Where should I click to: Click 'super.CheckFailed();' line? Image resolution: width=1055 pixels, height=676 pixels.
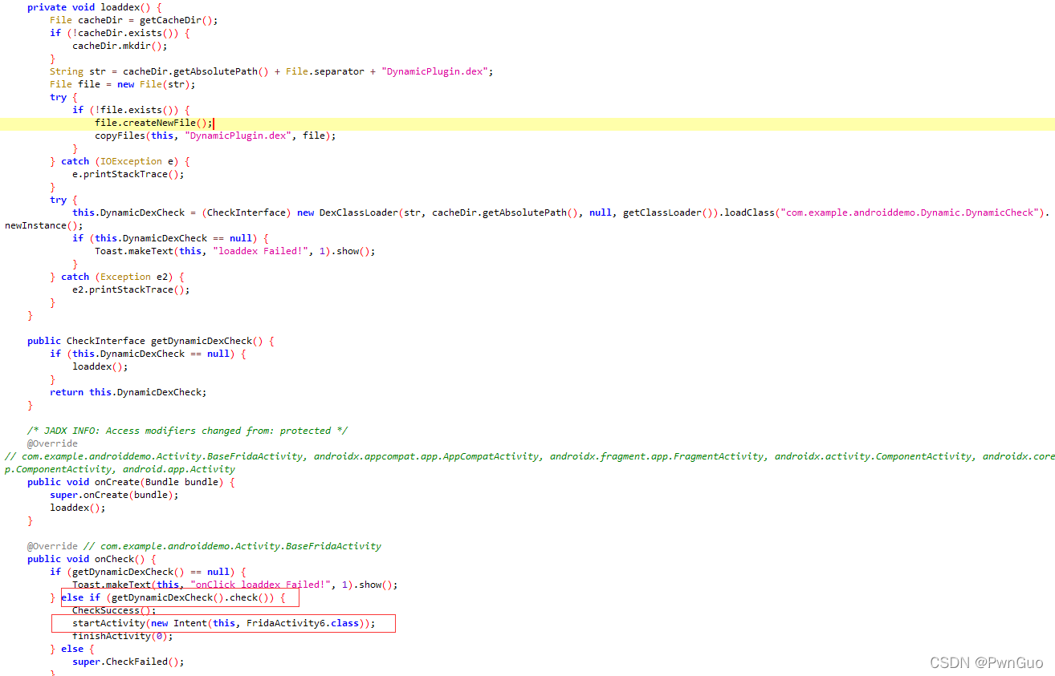[x=128, y=662]
